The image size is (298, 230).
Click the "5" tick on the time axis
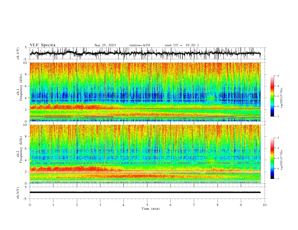pos(147,205)
